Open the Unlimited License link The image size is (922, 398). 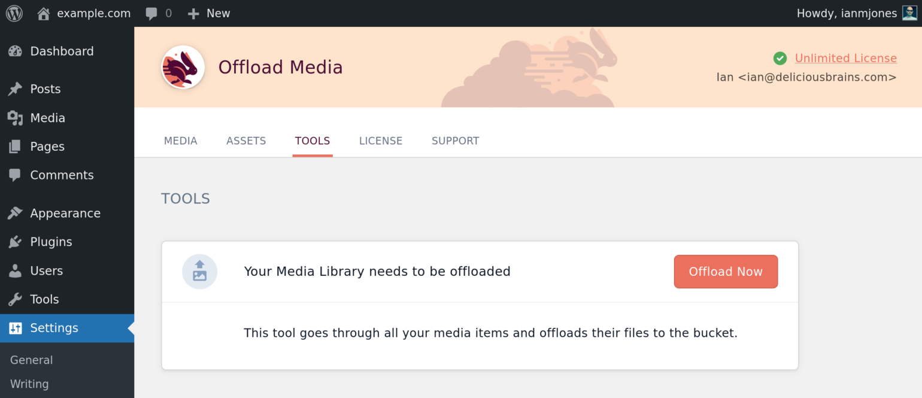(845, 58)
